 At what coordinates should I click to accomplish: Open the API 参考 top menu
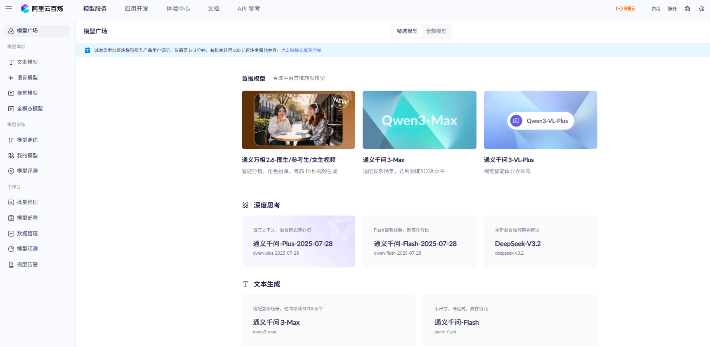(249, 9)
